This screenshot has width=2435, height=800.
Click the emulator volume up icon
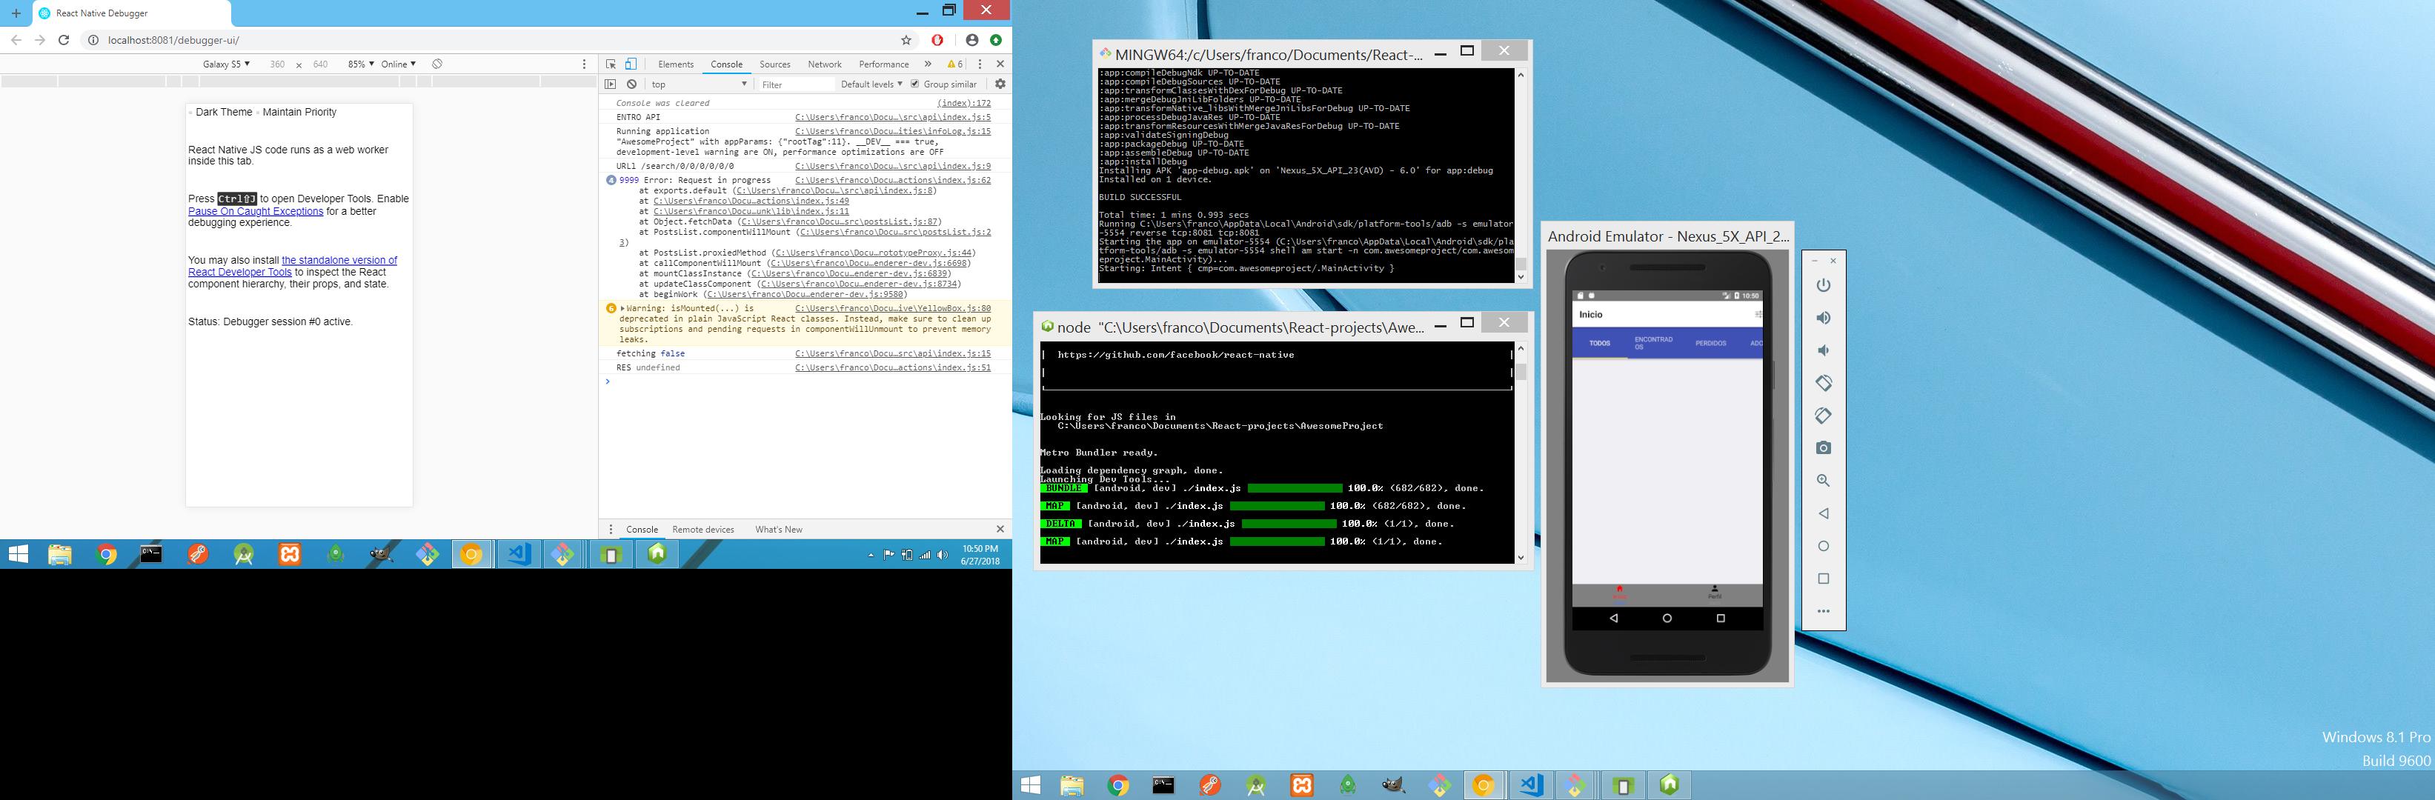click(x=1824, y=319)
